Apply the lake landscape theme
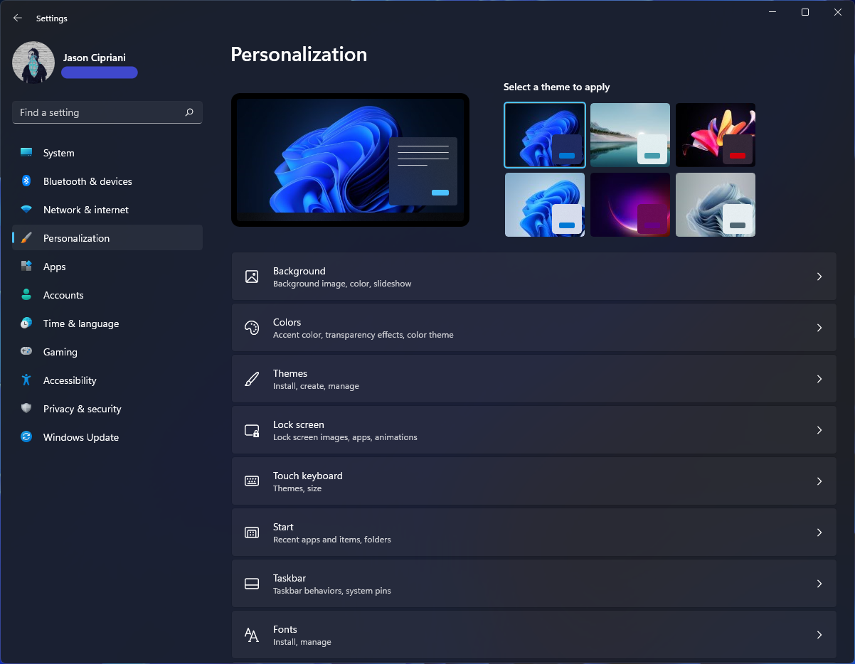The image size is (855, 664). pyautogui.click(x=630, y=135)
